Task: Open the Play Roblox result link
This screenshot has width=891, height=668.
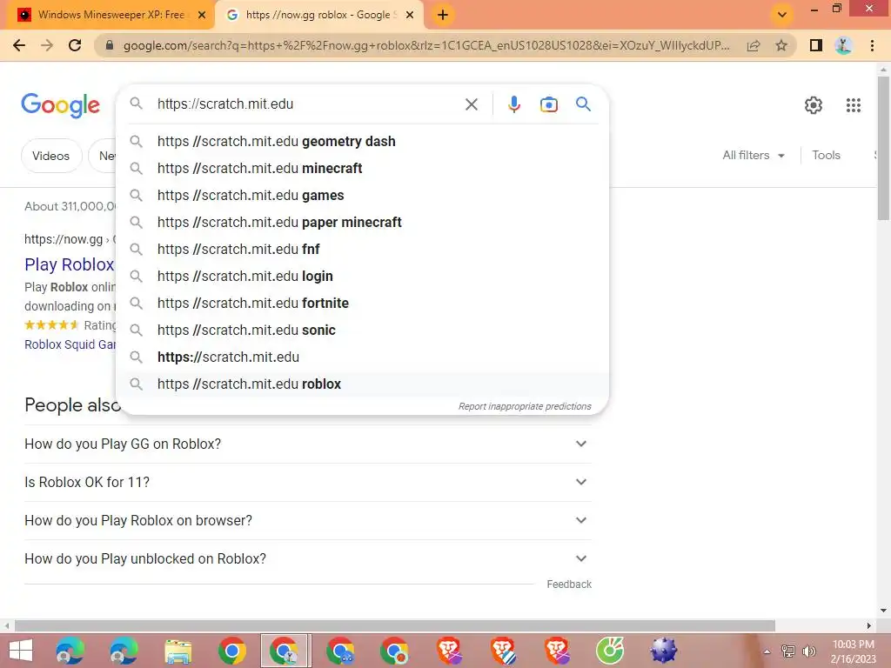Action: coord(70,264)
